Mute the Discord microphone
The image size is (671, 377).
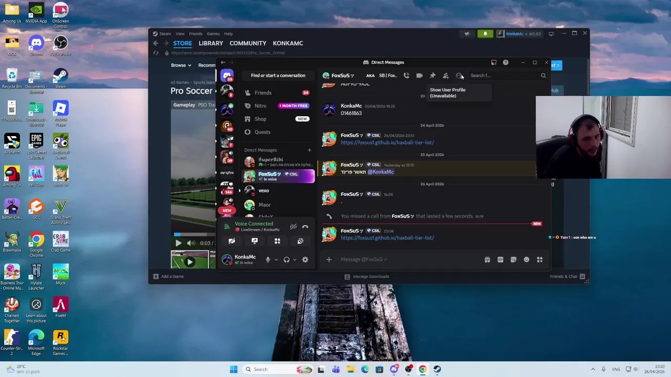click(268, 260)
